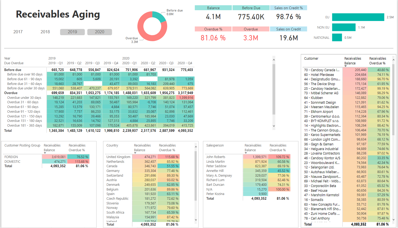Click the Overdue % KPI card
This screenshot has width=398, height=228.
click(213, 34)
